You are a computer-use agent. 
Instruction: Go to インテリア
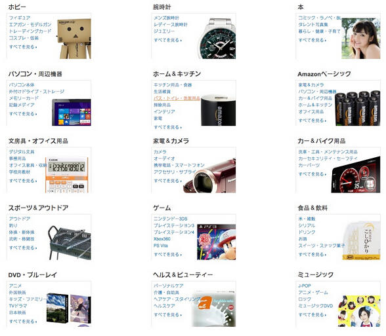(164, 111)
